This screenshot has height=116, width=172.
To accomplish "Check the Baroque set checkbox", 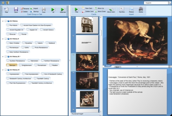I will [8, 65].
